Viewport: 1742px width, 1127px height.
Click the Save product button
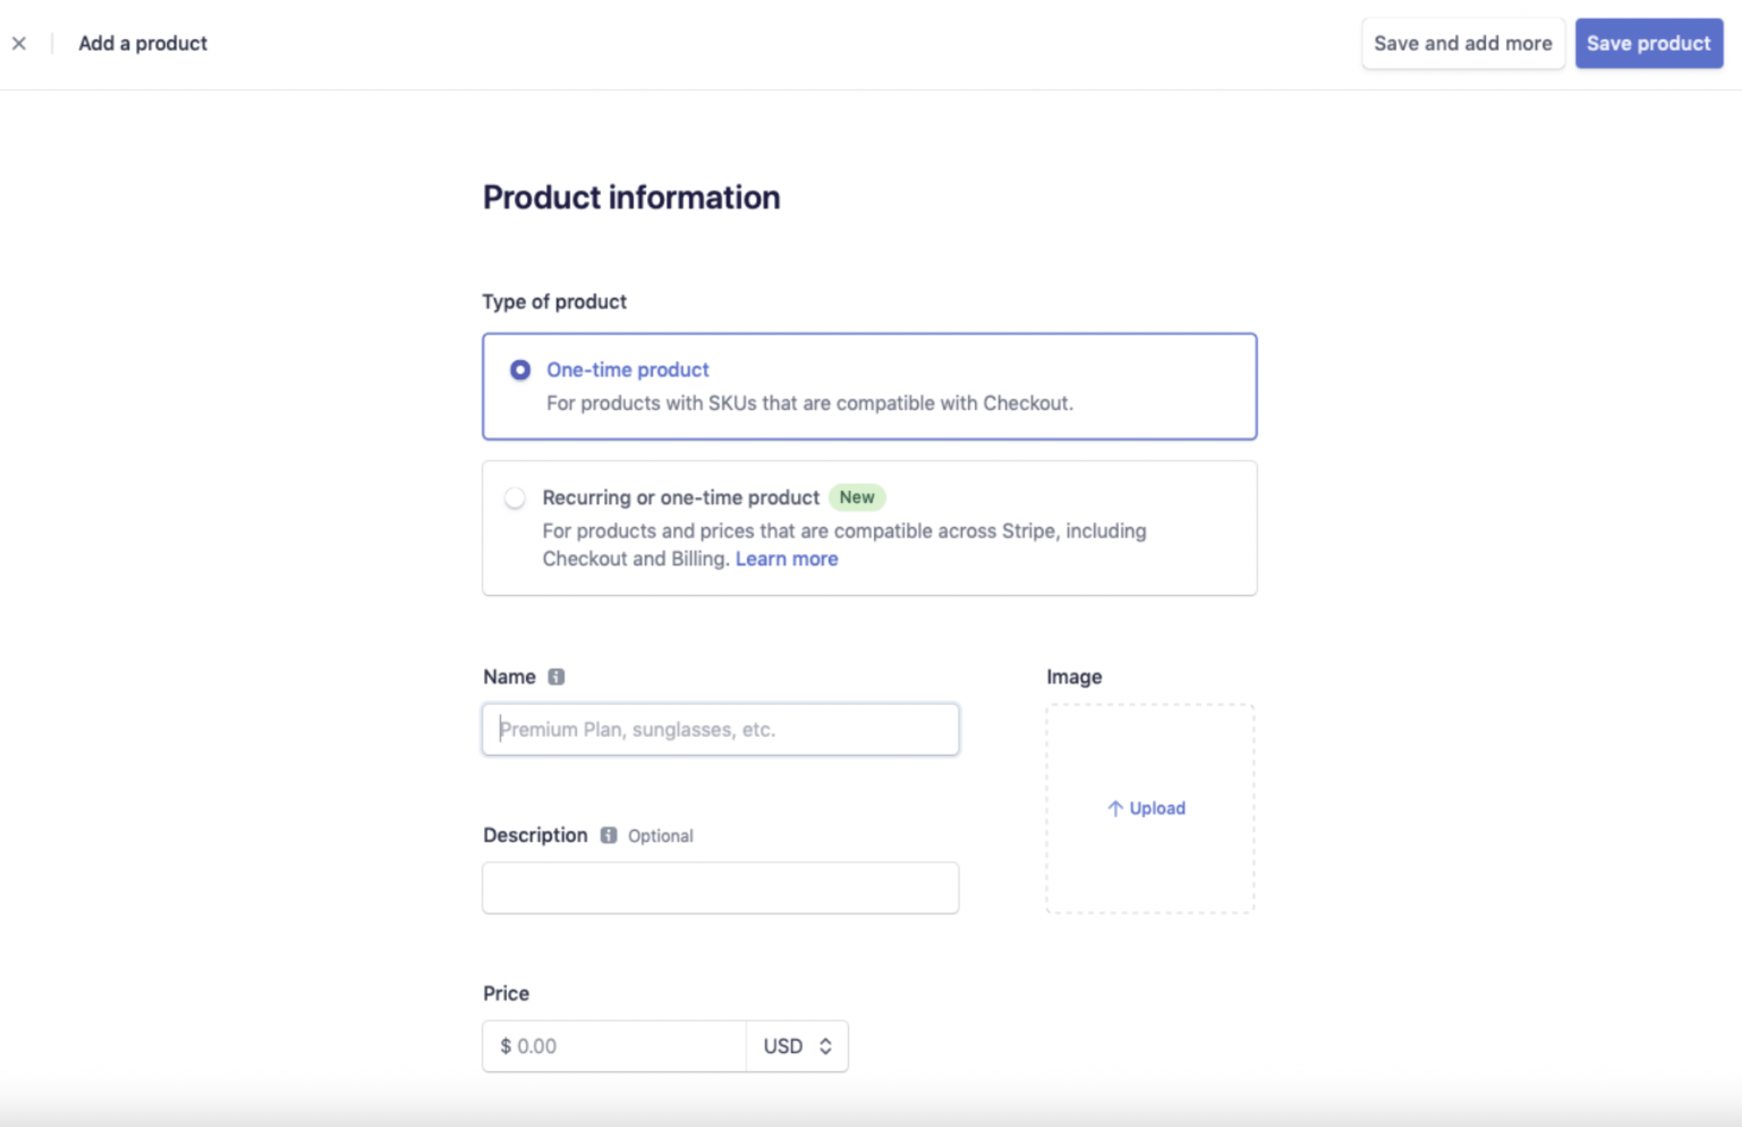pos(1648,43)
